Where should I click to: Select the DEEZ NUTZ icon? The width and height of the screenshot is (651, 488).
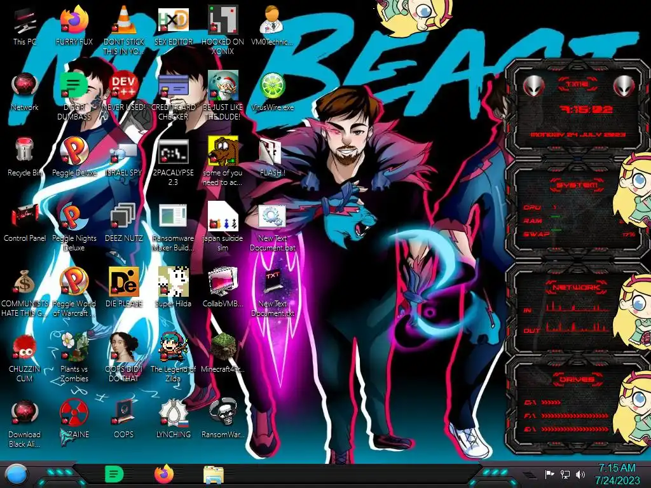[x=124, y=223]
